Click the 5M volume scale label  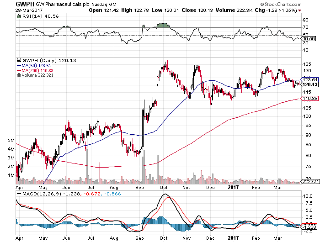(x=11, y=141)
